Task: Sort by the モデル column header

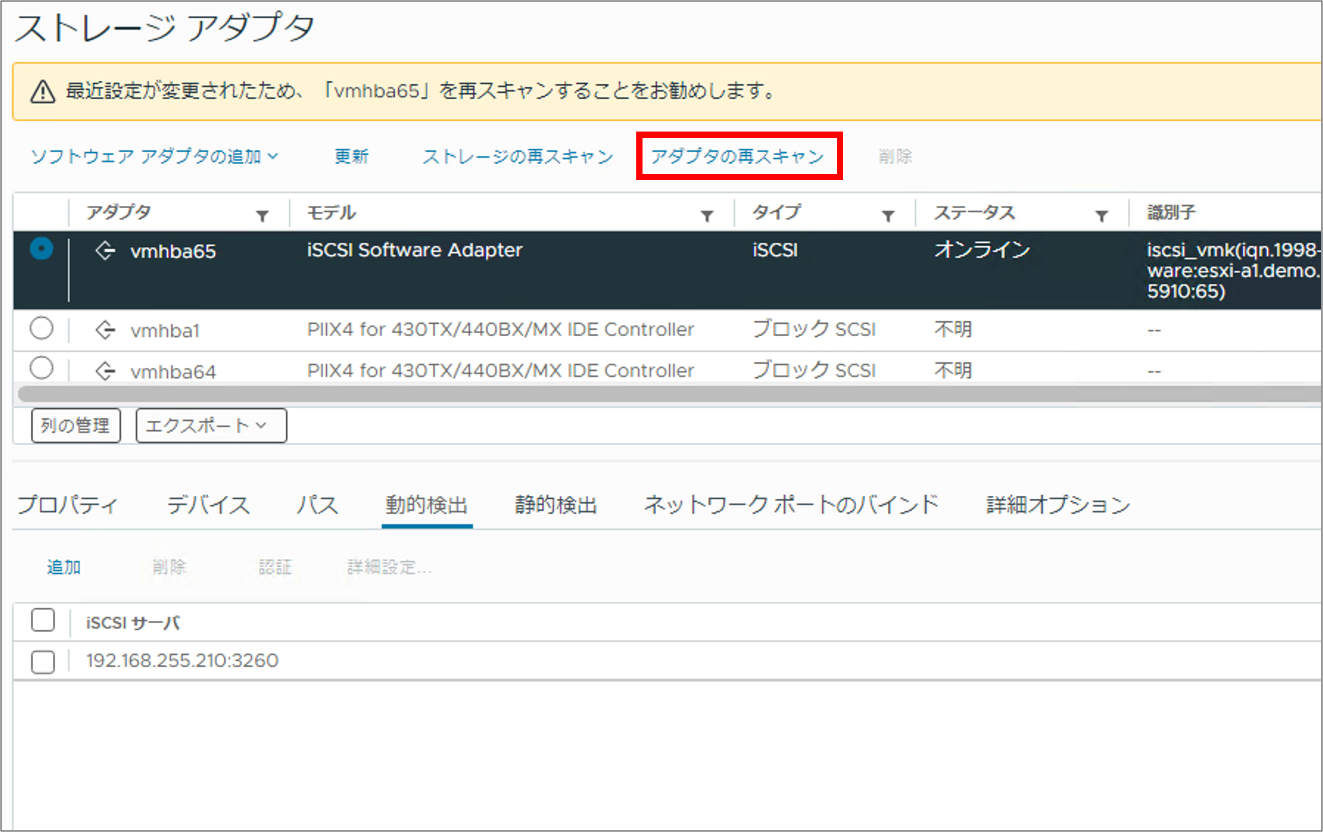Action: (331, 213)
